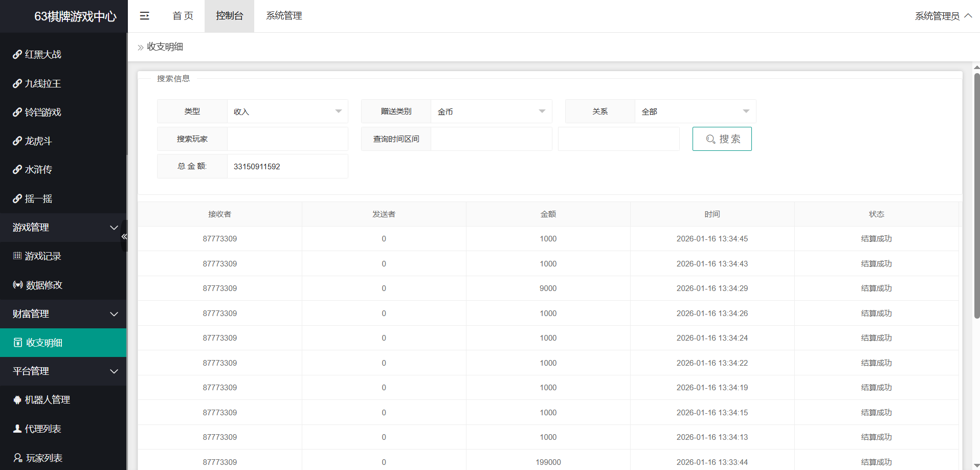Screen dimensions: 980x470
Task: Open 红黑大战 link icon in sidebar
Action: 17,54
